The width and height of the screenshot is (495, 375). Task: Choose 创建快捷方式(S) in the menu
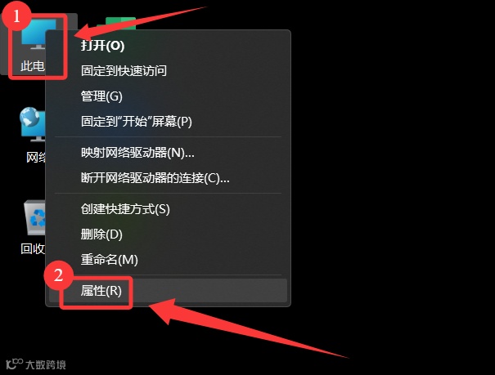click(125, 209)
